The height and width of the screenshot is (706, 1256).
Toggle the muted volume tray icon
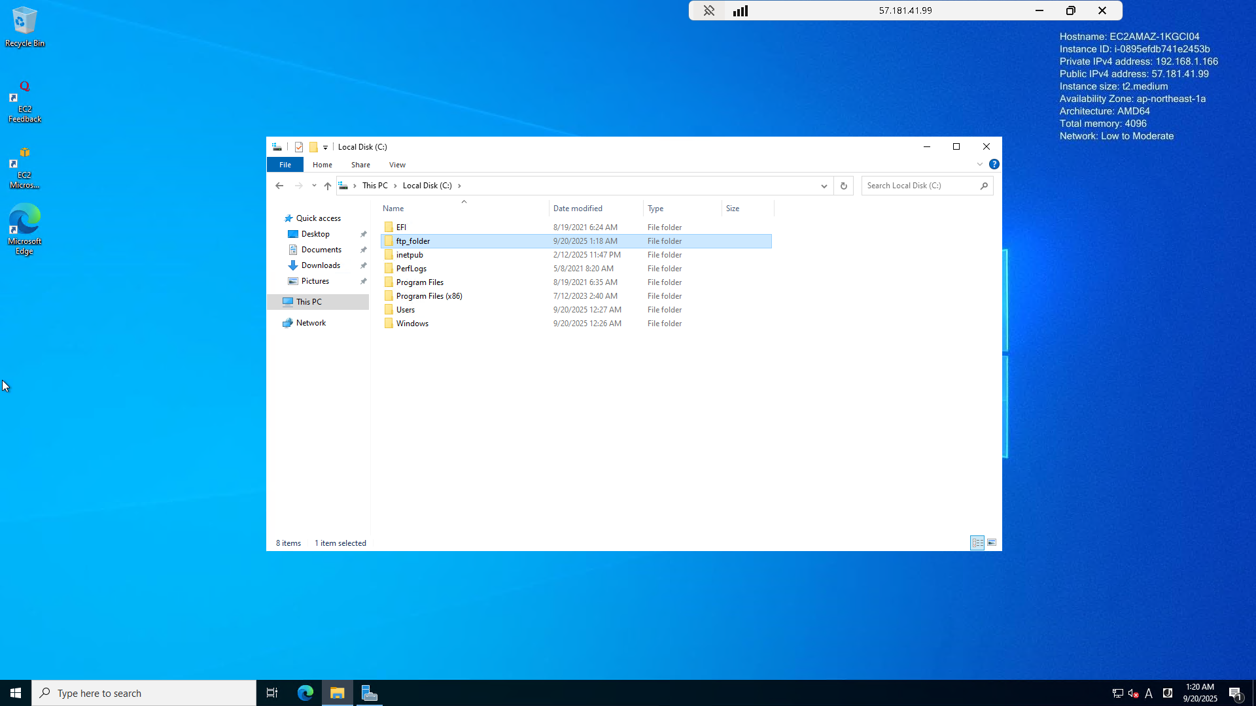point(1134,694)
